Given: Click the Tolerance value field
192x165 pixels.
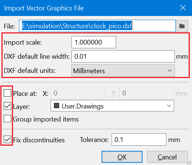Looking at the screenshot, I should pyautogui.click(x=139, y=140).
